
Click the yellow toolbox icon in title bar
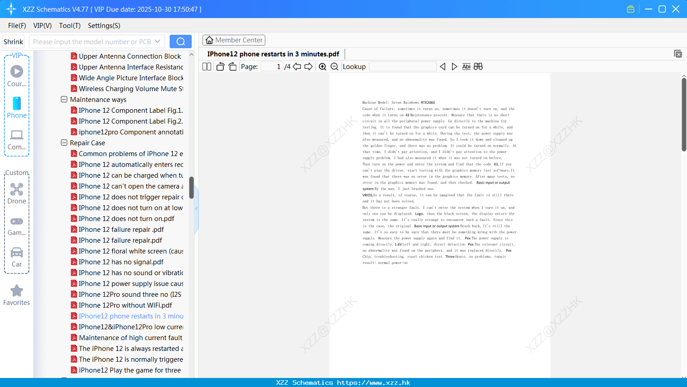point(631,9)
